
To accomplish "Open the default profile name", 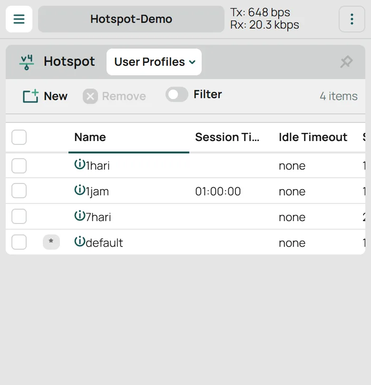I will [104, 243].
